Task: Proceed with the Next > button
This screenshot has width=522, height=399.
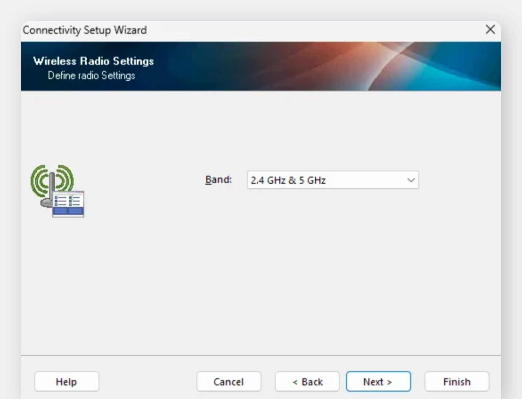Action: point(378,382)
